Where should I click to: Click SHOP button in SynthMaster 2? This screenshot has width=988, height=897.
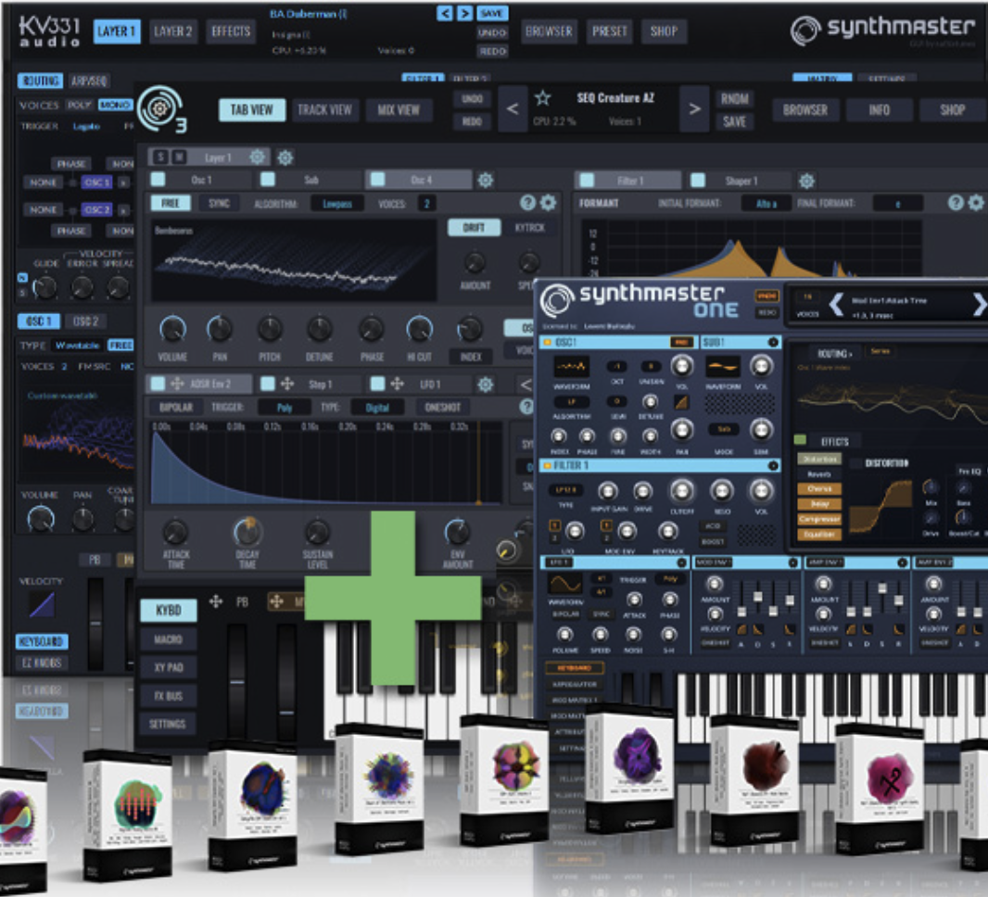click(x=665, y=32)
